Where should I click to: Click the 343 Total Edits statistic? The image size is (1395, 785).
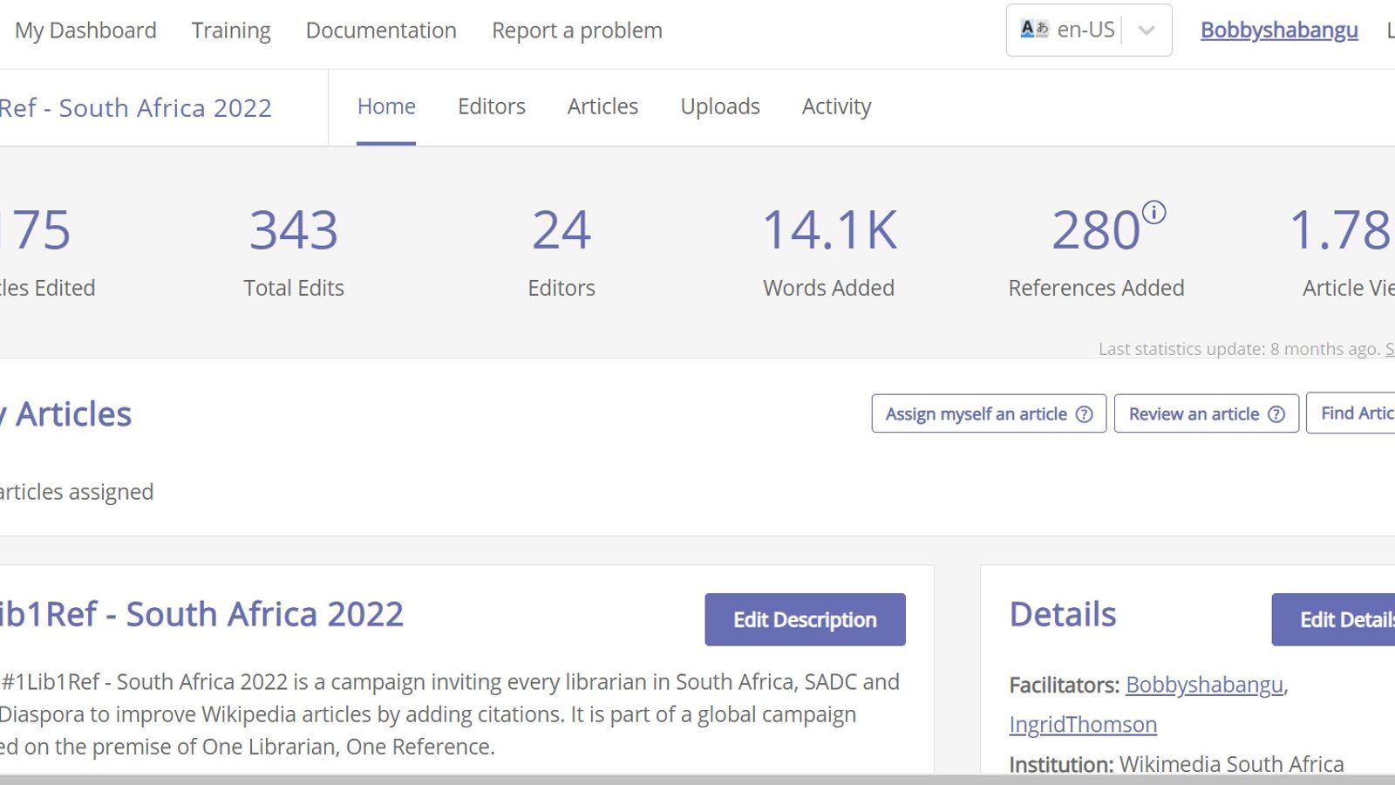coord(294,252)
